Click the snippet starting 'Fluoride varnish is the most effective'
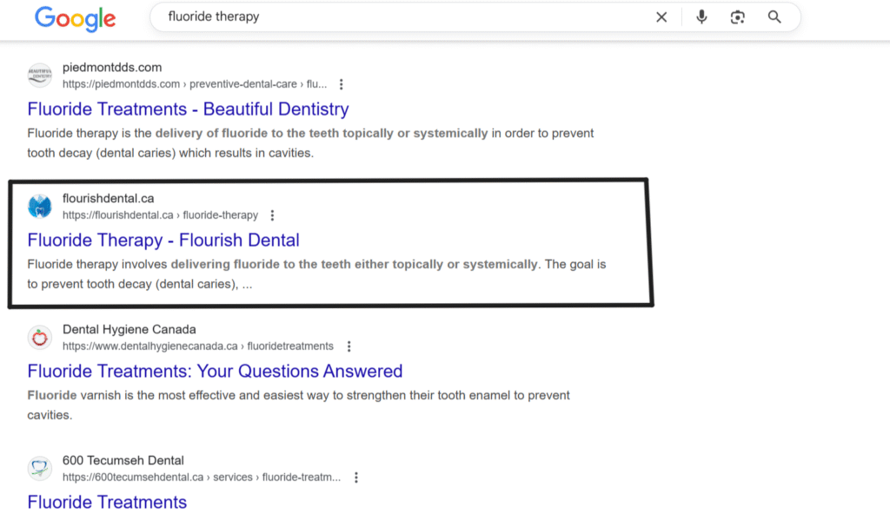Image resolution: width=890 pixels, height=514 pixels. click(299, 405)
